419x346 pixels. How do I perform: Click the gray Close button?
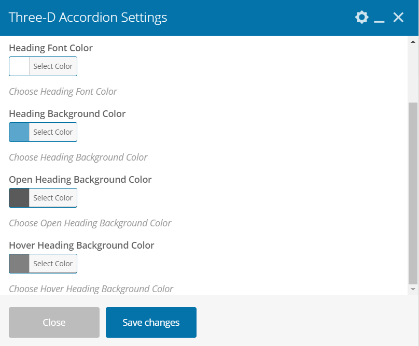(54, 322)
